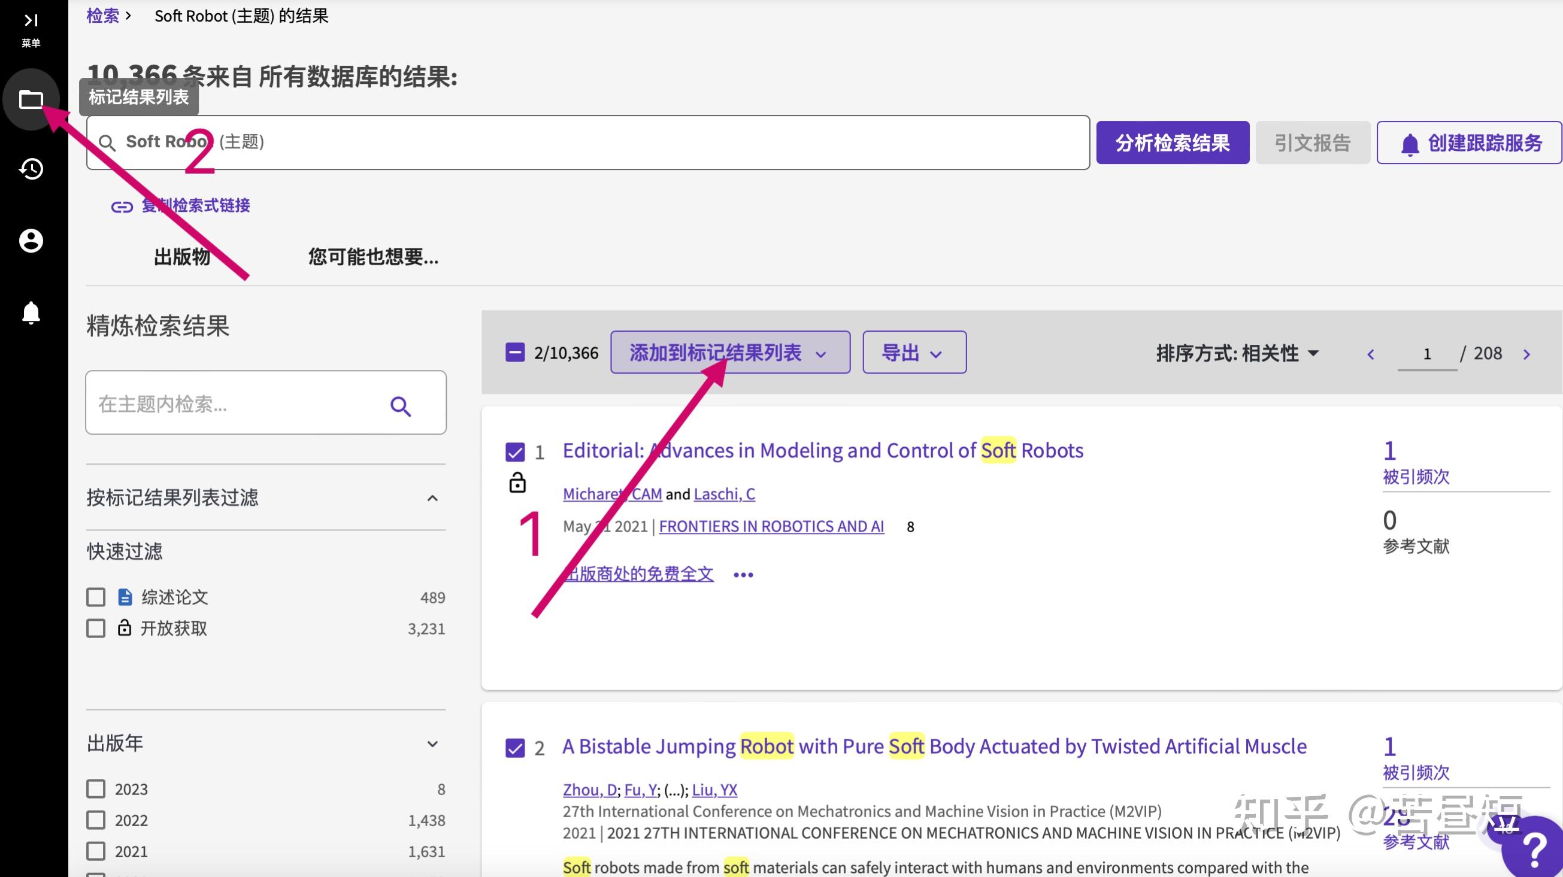Open the marked results list folder icon

[x=31, y=99]
